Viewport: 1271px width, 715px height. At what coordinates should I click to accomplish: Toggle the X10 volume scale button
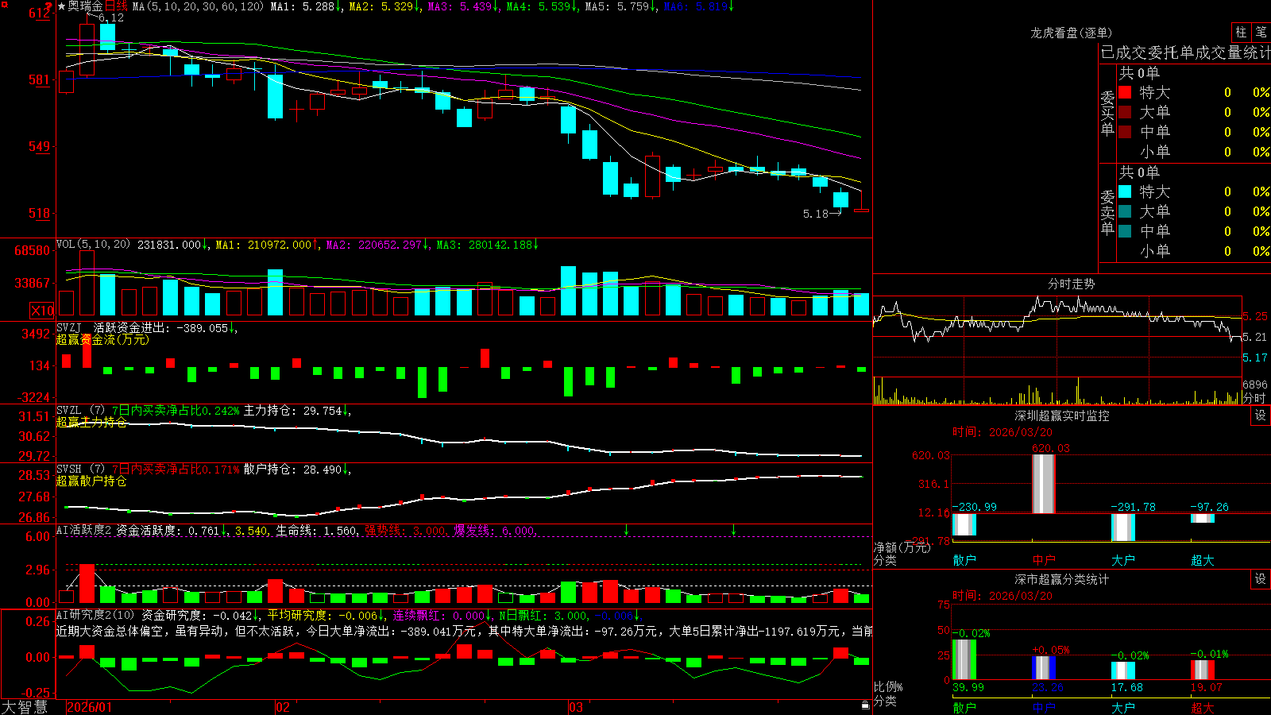[x=42, y=311]
